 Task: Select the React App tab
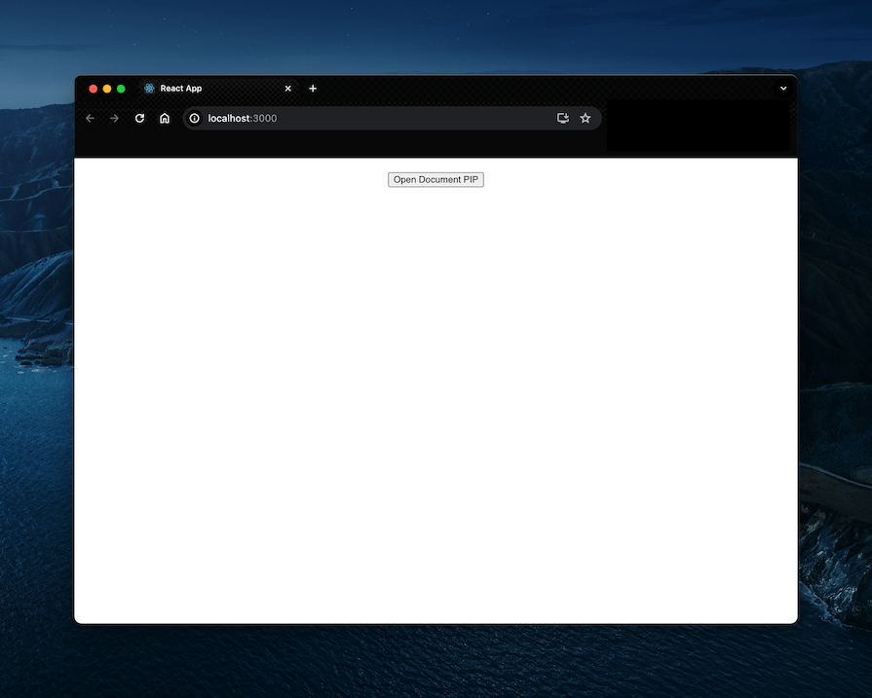180,88
